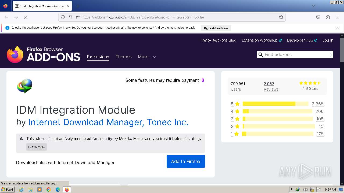Dismiss the refresh Firefox notification bar

(x=338, y=28)
